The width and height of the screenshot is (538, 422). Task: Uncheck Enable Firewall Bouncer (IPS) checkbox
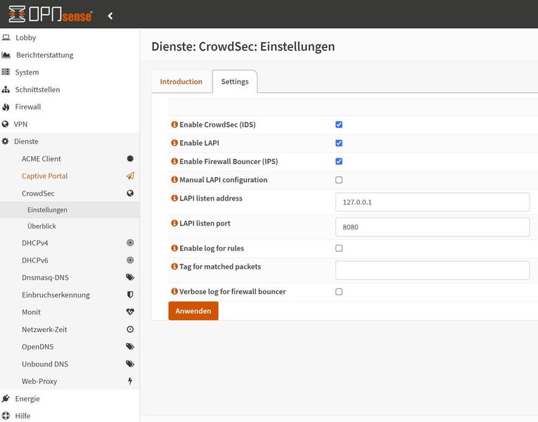[x=339, y=161]
